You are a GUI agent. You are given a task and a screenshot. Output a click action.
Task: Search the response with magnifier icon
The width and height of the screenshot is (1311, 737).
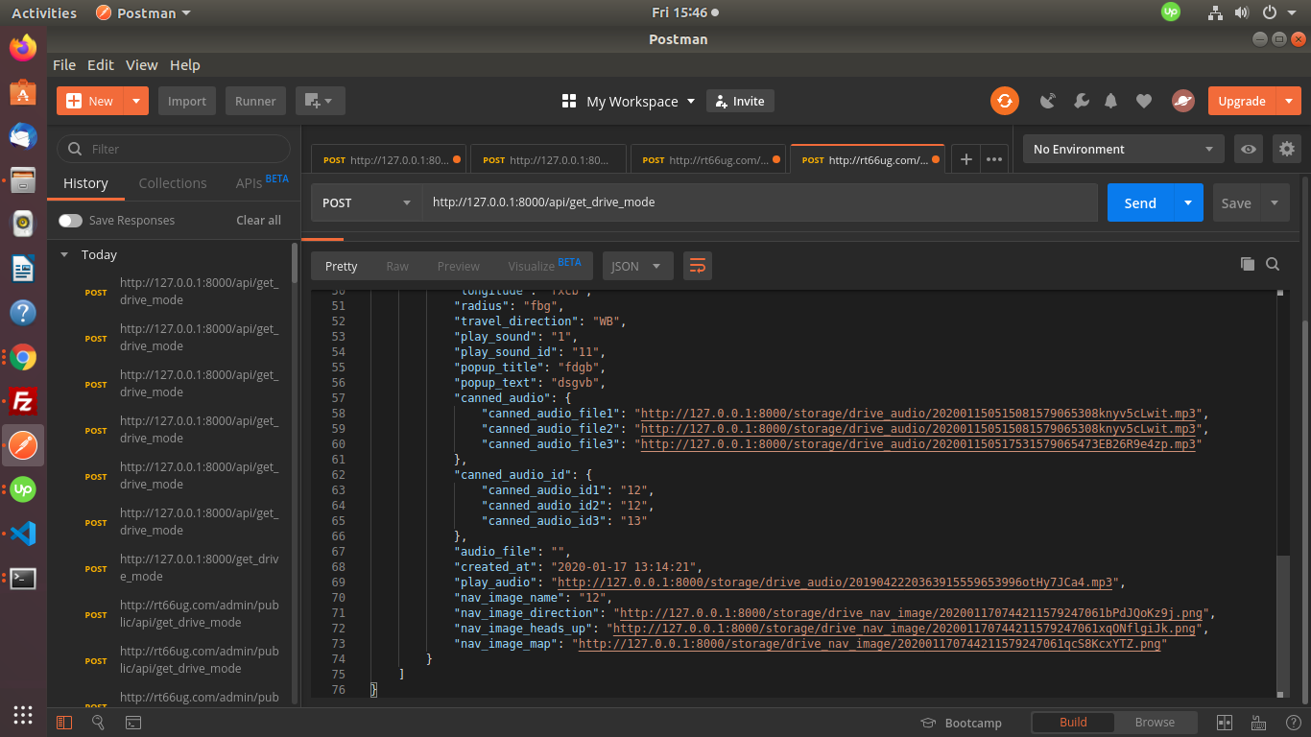click(1273, 265)
